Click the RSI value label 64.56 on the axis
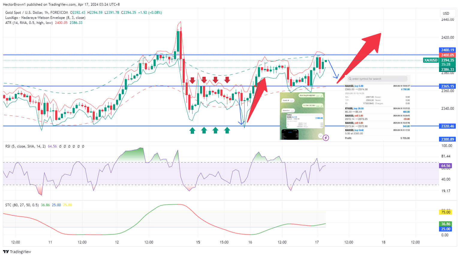The height and width of the screenshot is (257, 460). click(446, 166)
